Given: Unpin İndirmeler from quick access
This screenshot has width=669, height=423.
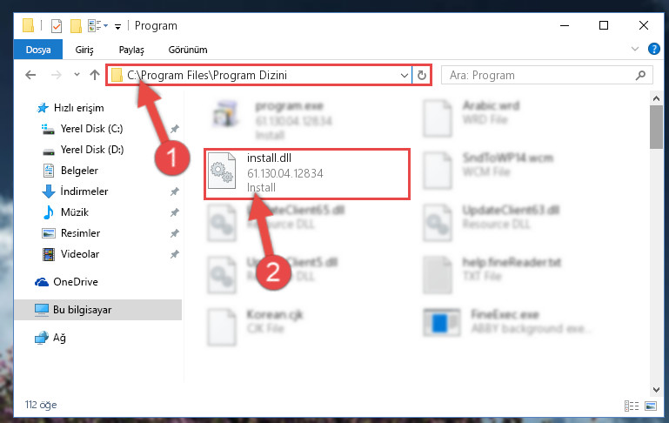Looking at the screenshot, I should (175, 191).
